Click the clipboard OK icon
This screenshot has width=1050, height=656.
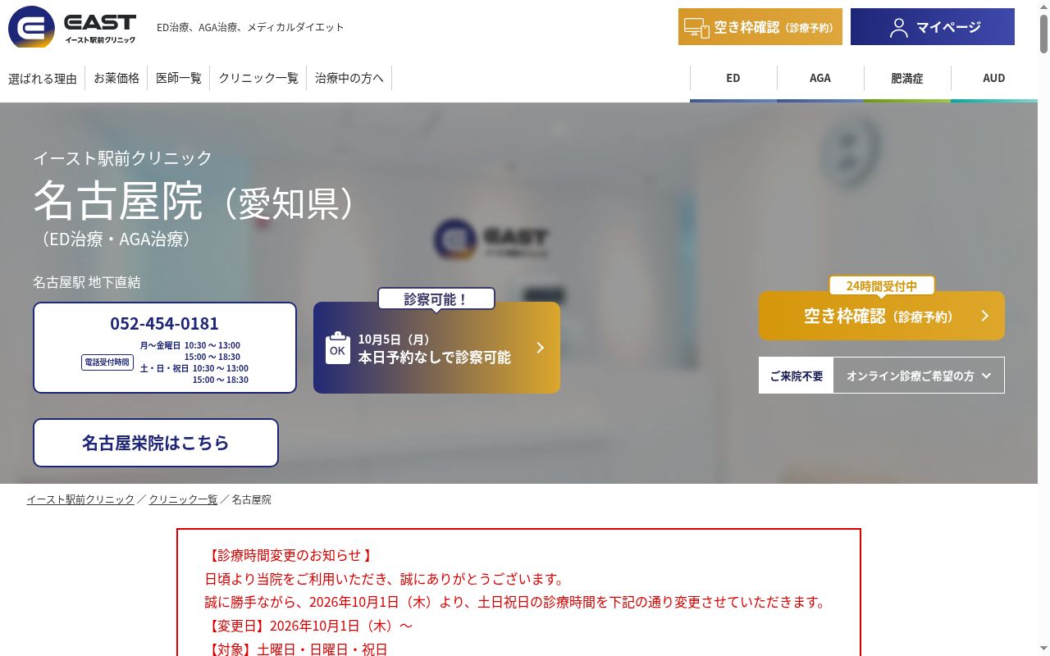(337, 348)
